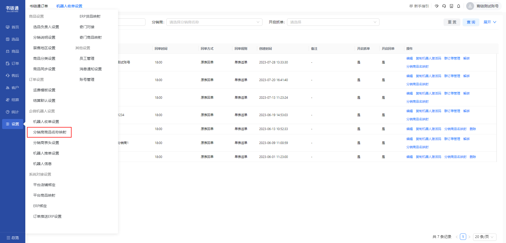
Task: Select page 1 in pagination
Action: click(x=463, y=237)
